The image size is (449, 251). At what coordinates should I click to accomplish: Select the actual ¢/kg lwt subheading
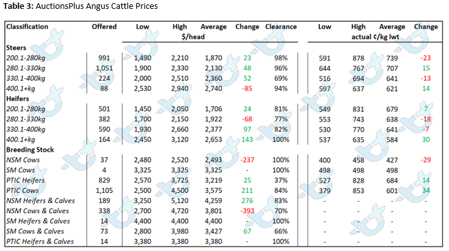coord(375,37)
